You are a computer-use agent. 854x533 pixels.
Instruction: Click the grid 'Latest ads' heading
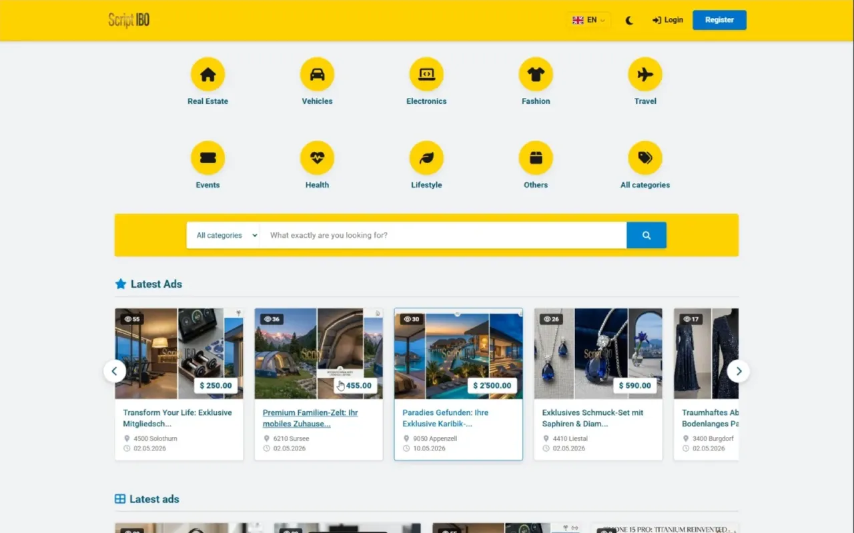tap(147, 499)
